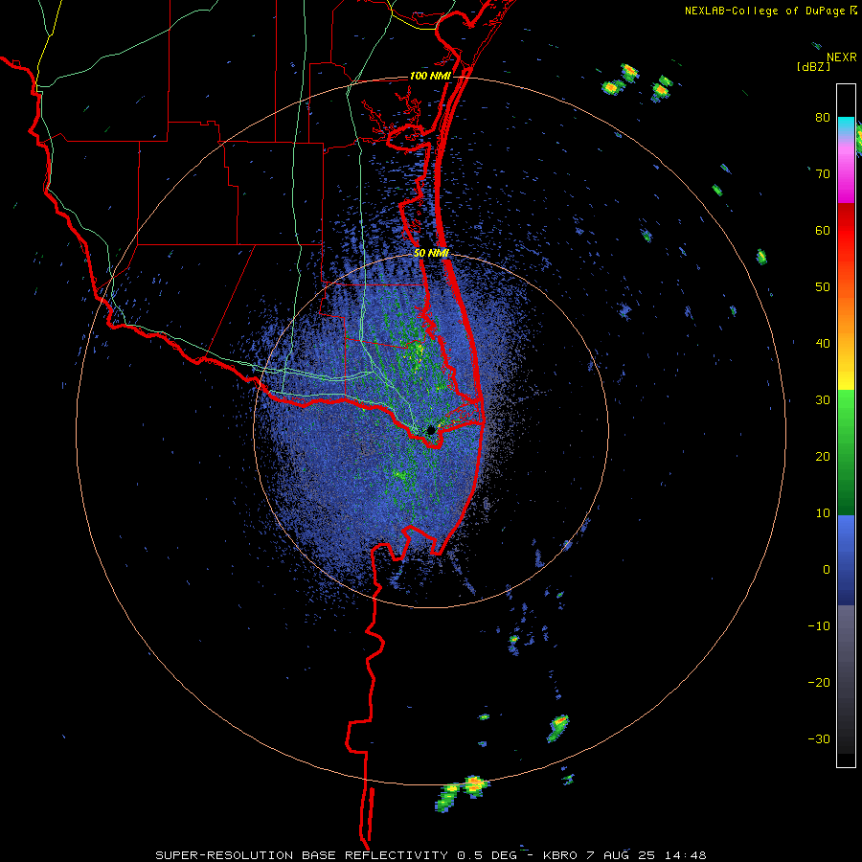
Task: Click the blue band of the reflectivity color bar
Action: [846, 559]
